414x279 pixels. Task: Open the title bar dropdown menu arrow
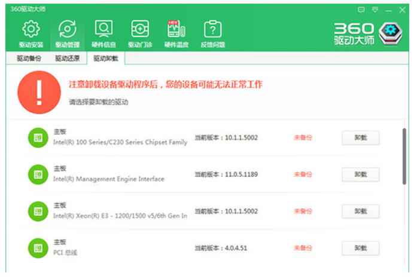[x=375, y=10]
